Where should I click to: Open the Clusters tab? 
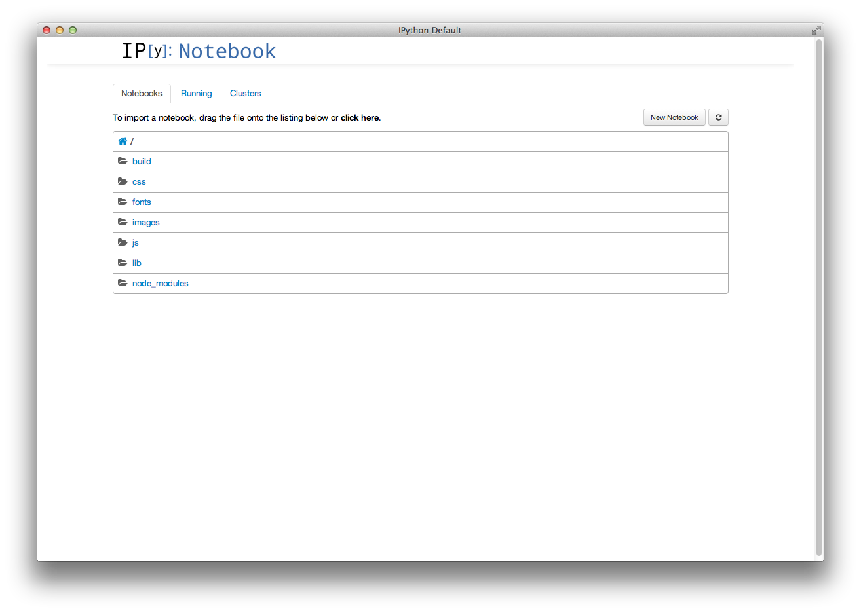coord(246,94)
